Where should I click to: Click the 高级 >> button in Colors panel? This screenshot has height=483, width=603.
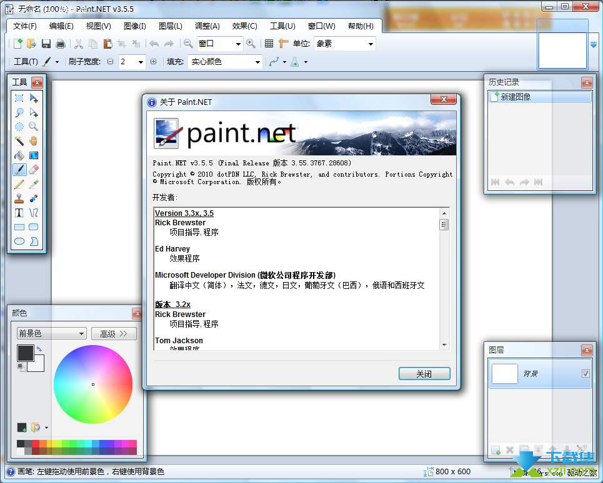(x=114, y=334)
